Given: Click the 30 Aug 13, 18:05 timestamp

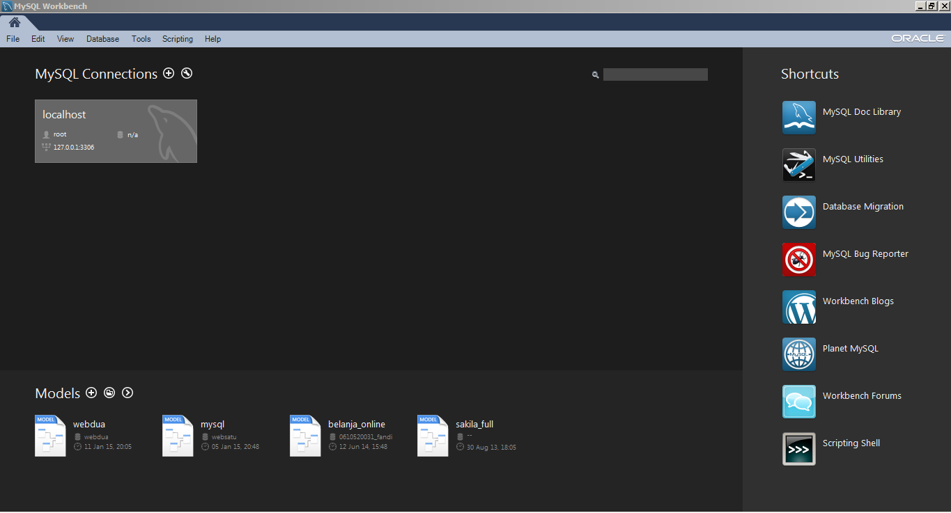Looking at the screenshot, I should point(491,447).
